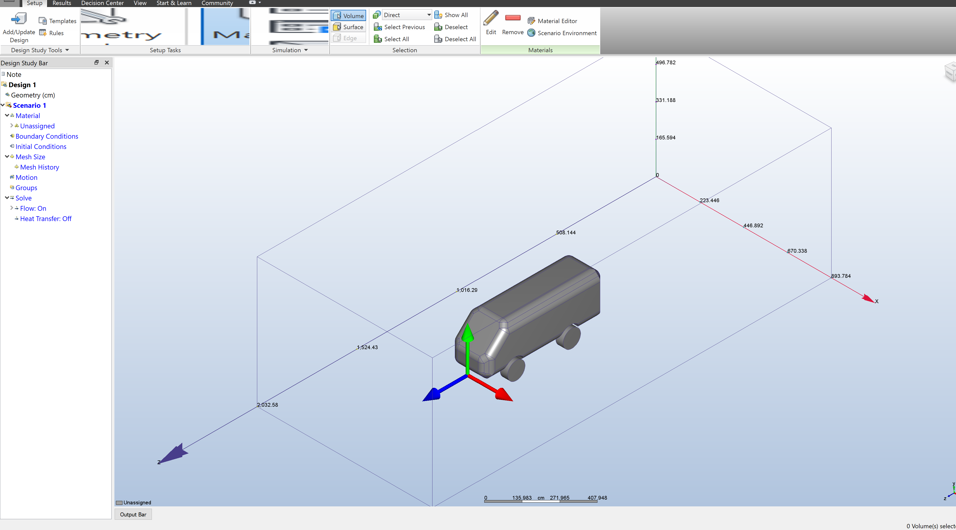The width and height of the screenshot is (956, 530).
Task: Undock the Design Study Bar panel
Action: click(x=97, y=63)
